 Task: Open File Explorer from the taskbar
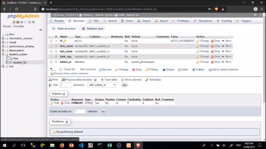tap(52, 145)
